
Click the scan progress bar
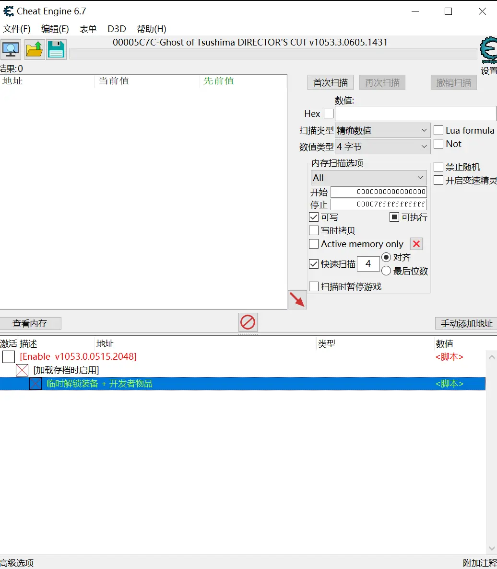(x=273, y=54)
